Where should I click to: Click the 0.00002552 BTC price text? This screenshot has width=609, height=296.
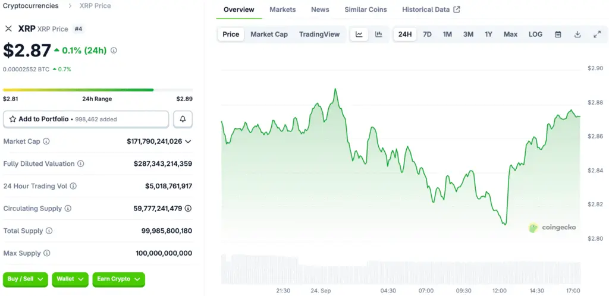click(x=26, y=70)
